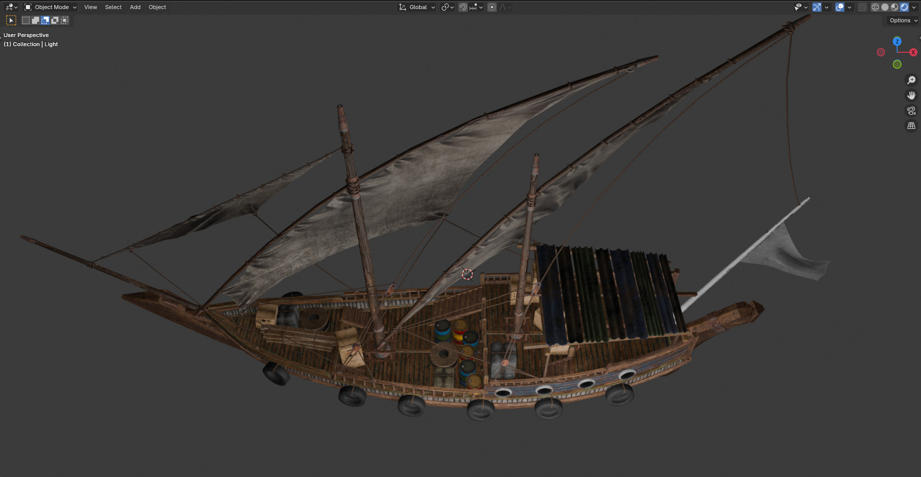Viewport: 921px width, 477px height.
Task: Click the 'User Perspective' text
Action: point(26,35)
